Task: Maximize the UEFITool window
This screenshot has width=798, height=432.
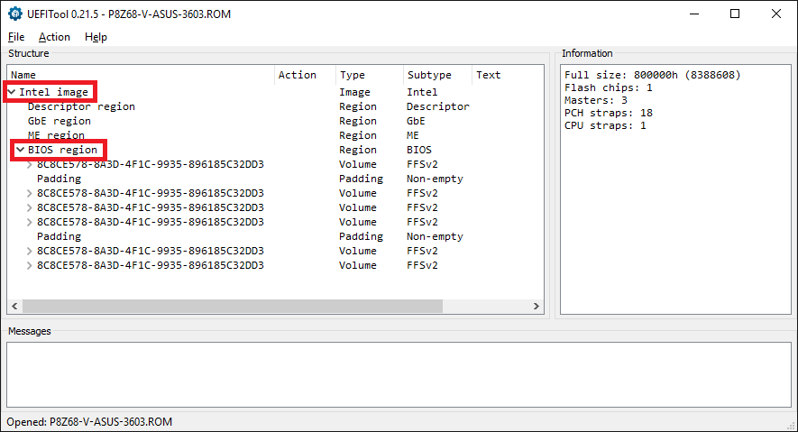Action: (x=735, y=14)
